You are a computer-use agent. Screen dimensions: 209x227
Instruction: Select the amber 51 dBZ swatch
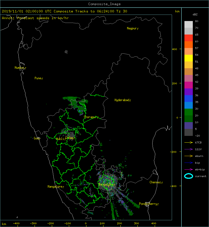pos(188,65)
